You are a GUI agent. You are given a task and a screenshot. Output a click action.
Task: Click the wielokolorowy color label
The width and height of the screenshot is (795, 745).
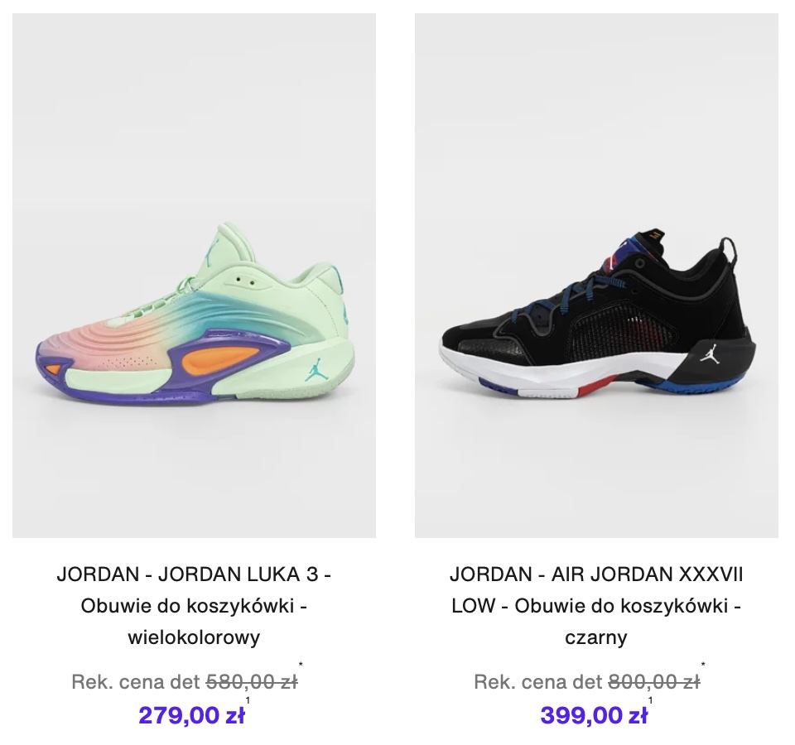(x=194, y=637)
